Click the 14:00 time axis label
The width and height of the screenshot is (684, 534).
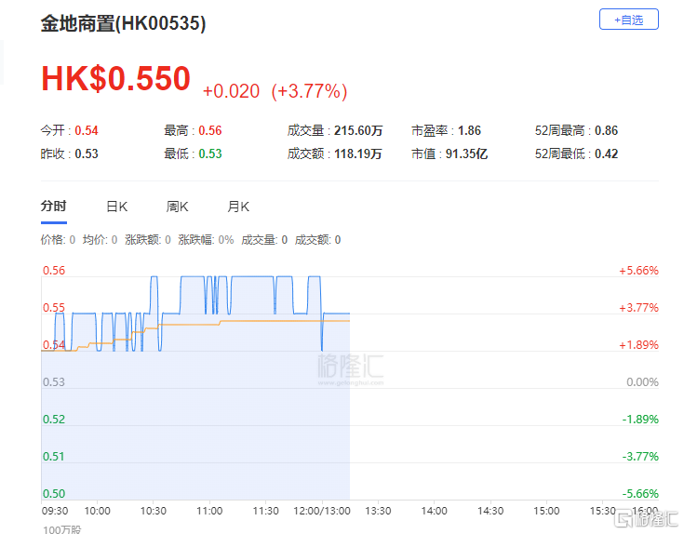pyautogui.click(x=434, y=511)
